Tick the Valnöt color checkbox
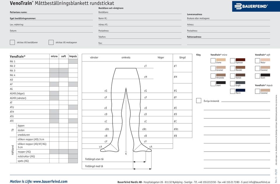 (232, 76)
